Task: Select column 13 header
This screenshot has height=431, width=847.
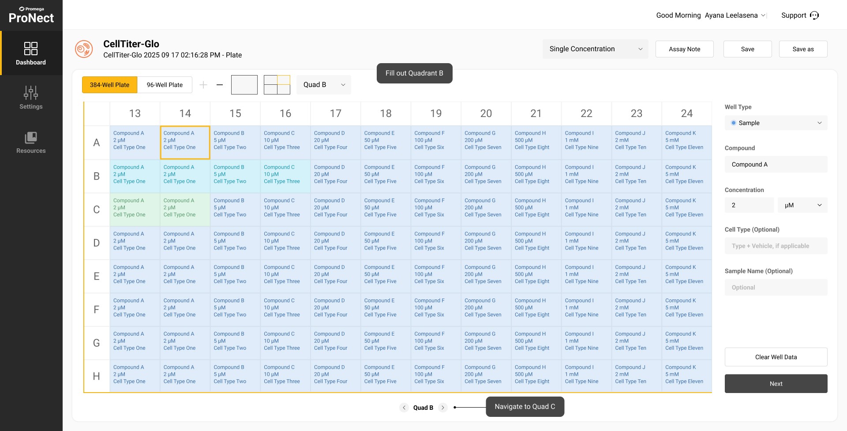Action: (x=135, y=113)
